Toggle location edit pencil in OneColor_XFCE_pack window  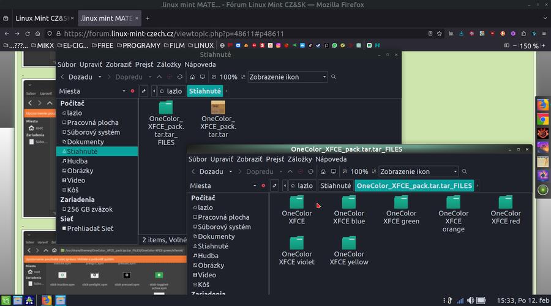pos(275,185)
